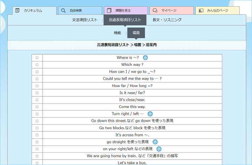Image resolution: width=252 pixels, height=165 pixels.
Task: Tick the Go down this street checkbox
Action: [37, 121]
